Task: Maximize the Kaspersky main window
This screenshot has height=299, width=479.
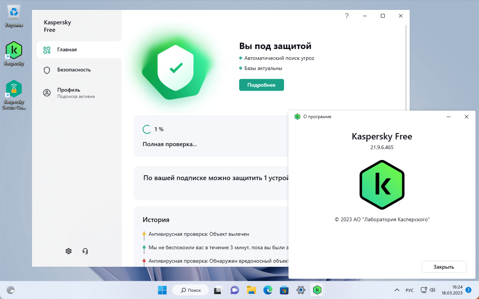Action: coord(382,16)
